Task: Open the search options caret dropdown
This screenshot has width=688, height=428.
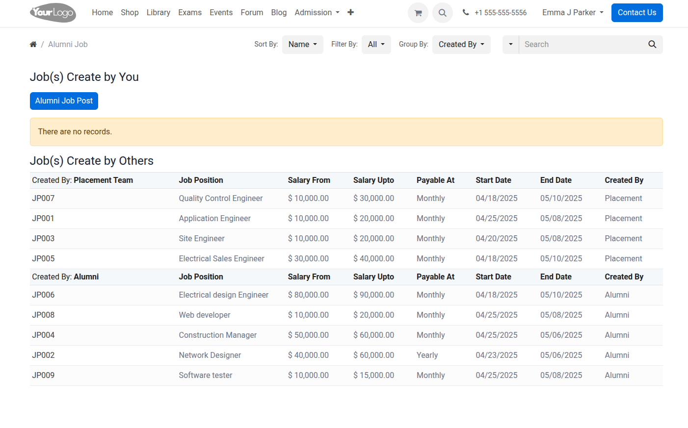Action: tap(511, 45)
